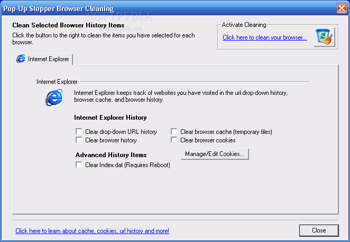This screenshot has height=242, width=350.
Task: Toggle the Clear browser cookies checkbox
Action: point(174,140)
